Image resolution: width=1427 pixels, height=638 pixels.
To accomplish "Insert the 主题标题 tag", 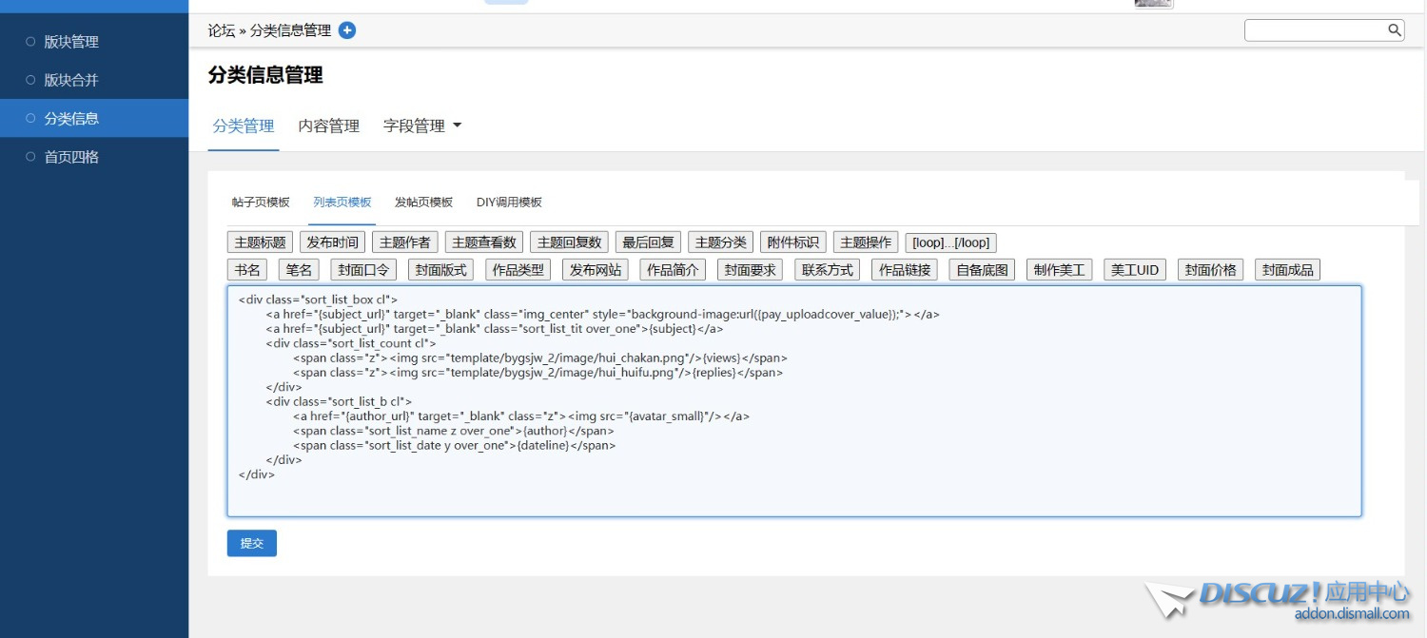I will (x=260, y=242).
